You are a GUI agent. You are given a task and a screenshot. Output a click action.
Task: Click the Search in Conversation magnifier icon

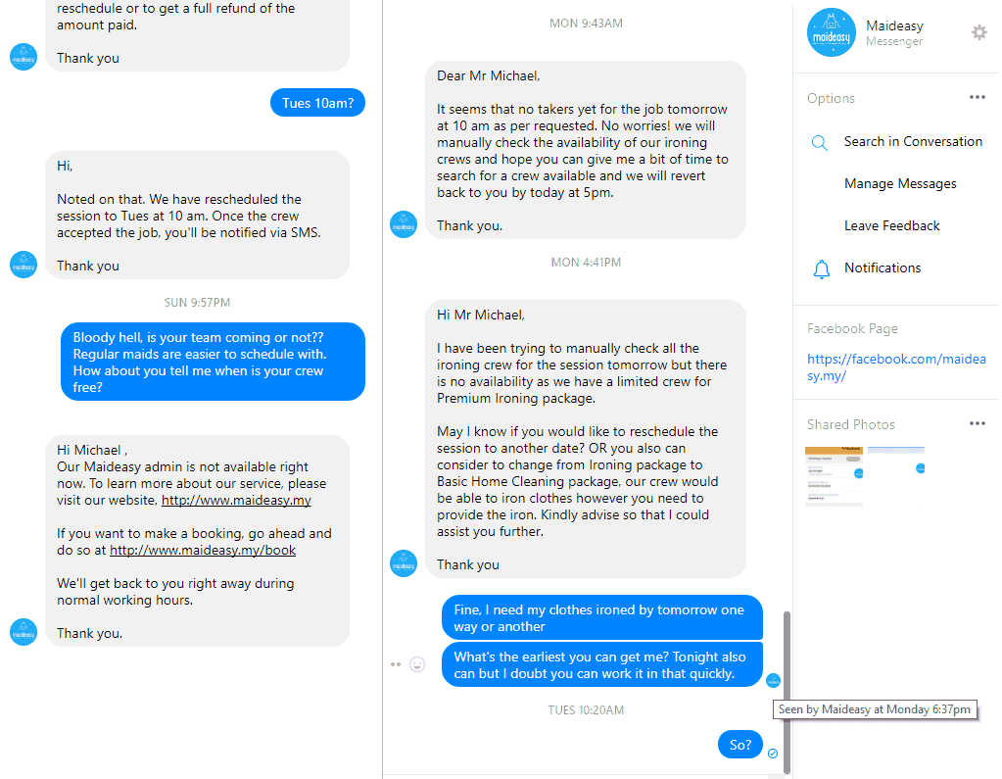[x=819, y=142]
